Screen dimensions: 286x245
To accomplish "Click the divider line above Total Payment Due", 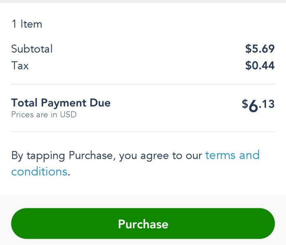I will click(x=143, y=84).
